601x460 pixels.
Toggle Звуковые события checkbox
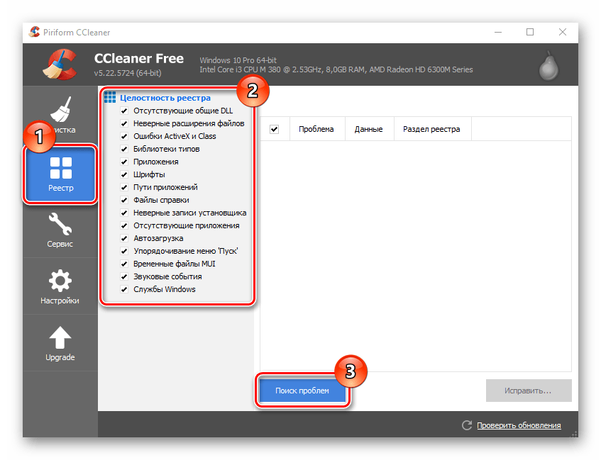[x=124, y=276]
